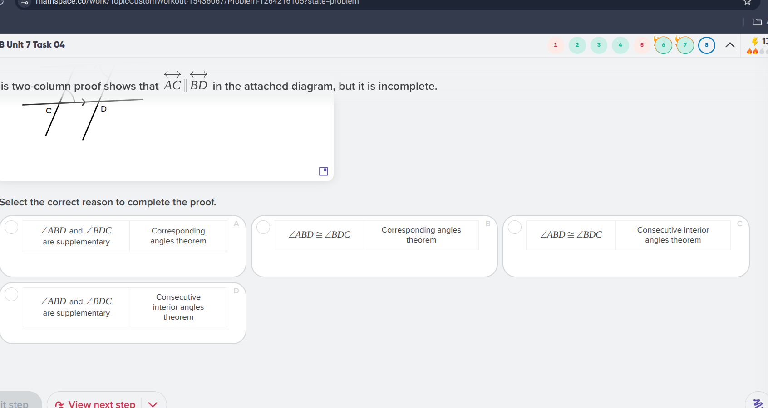
Task: Open dropdown arrow beside View next step
Action: click(153, 404)
